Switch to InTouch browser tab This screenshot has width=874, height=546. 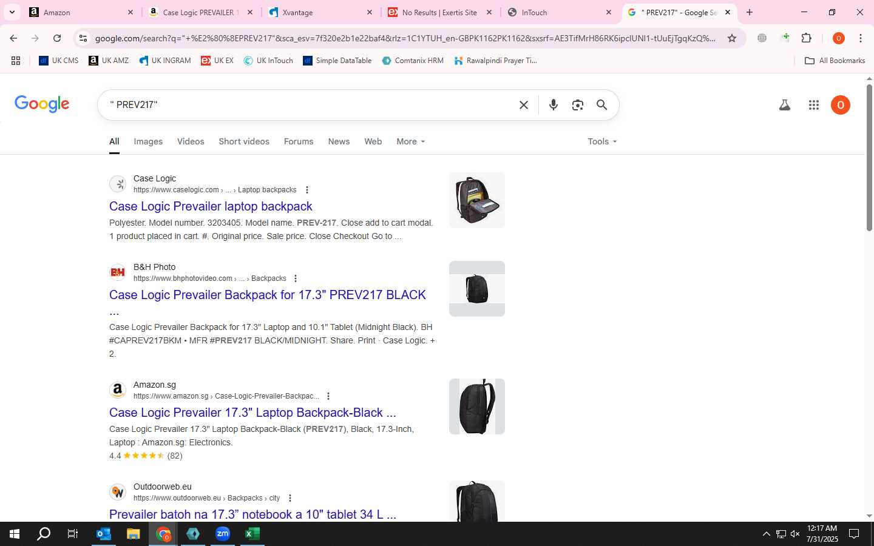561,12
